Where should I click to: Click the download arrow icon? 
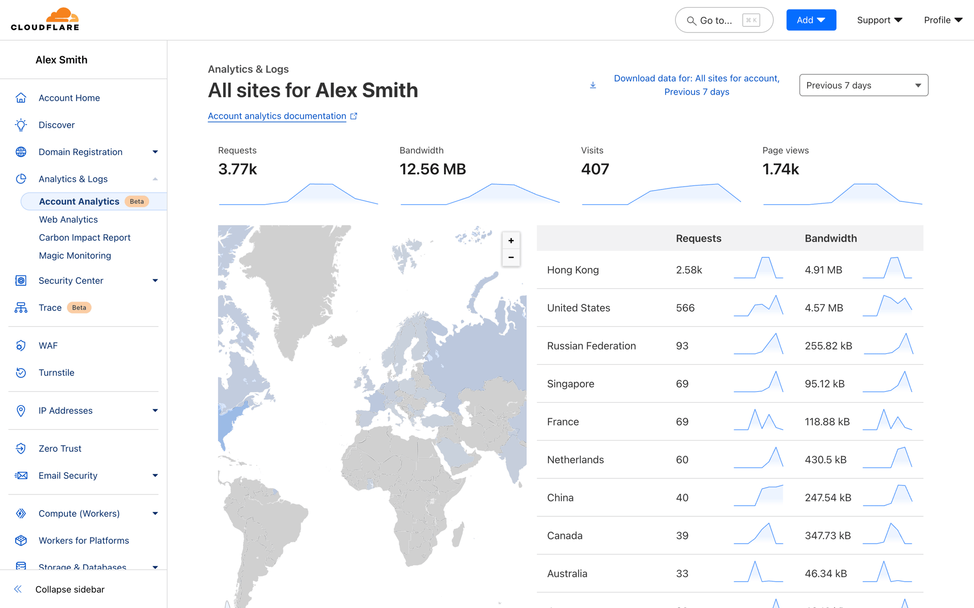593,85
